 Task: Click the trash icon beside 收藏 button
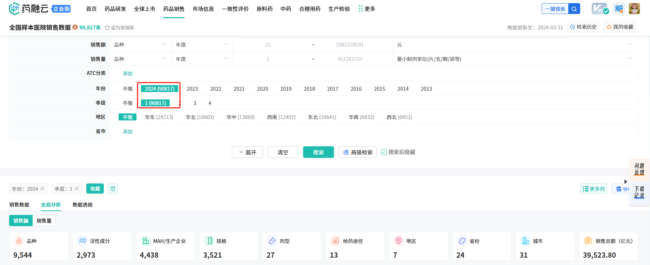[113, 189]
